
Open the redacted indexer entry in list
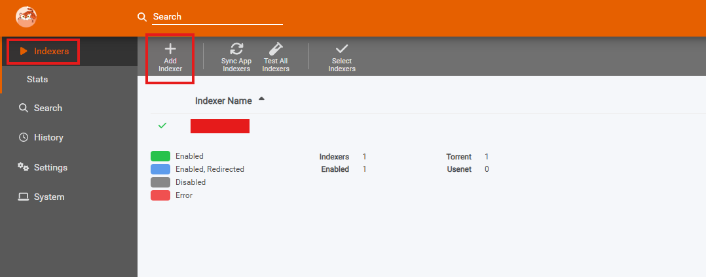click(x=220, y=126)
